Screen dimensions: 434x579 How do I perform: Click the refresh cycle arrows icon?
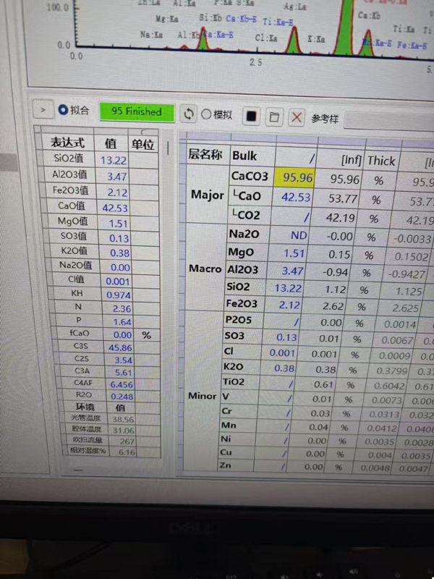pyautogui.click(x=190, y=114)
